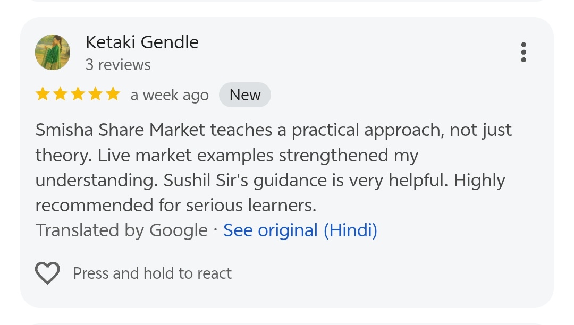View the reviewer's 3 reviews count
The image size is (574, 325).
pyautogui.click(x=118, y=65)
